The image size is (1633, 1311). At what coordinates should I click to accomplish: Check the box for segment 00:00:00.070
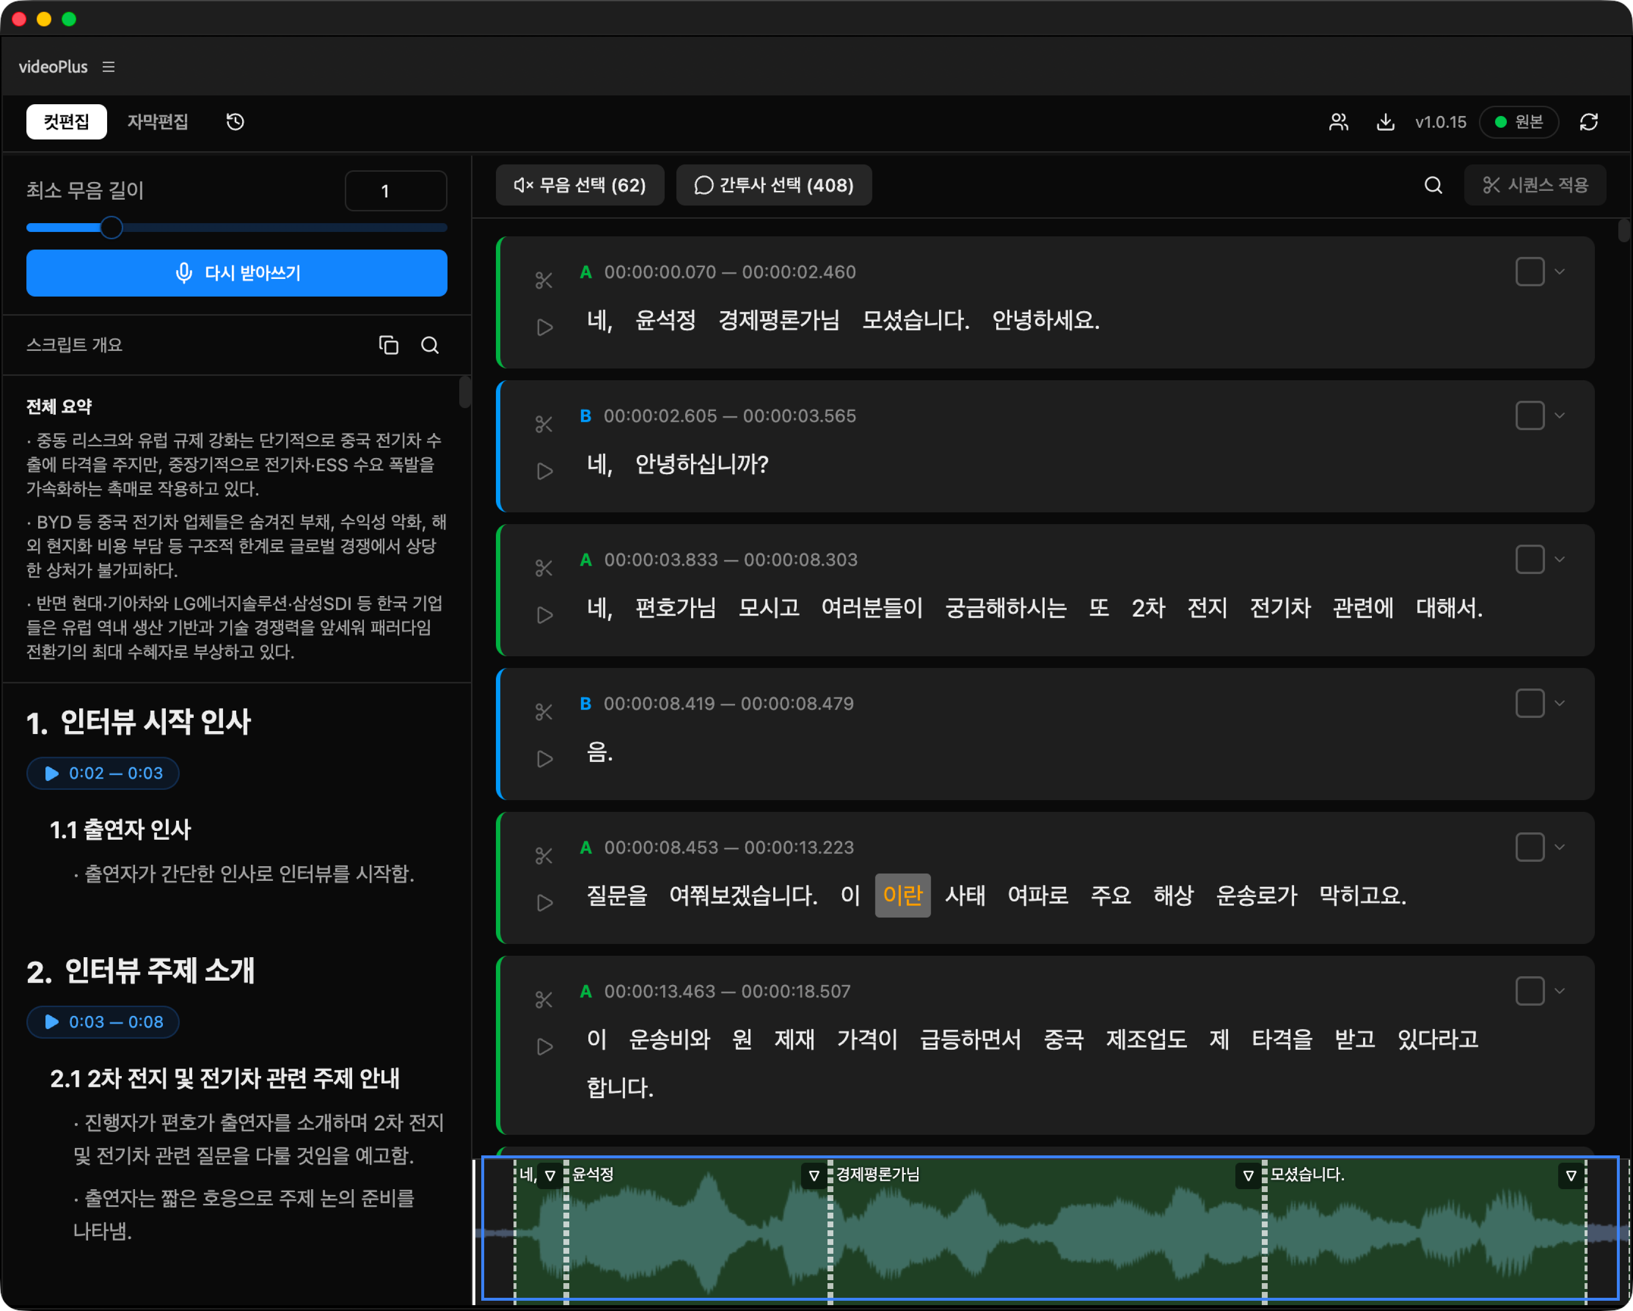tap(1529, 271)
